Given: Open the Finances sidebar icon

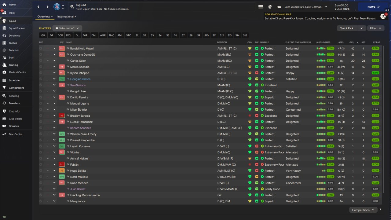Looking at the screenshot, I should pyautogui.click(x=4, y=126).
